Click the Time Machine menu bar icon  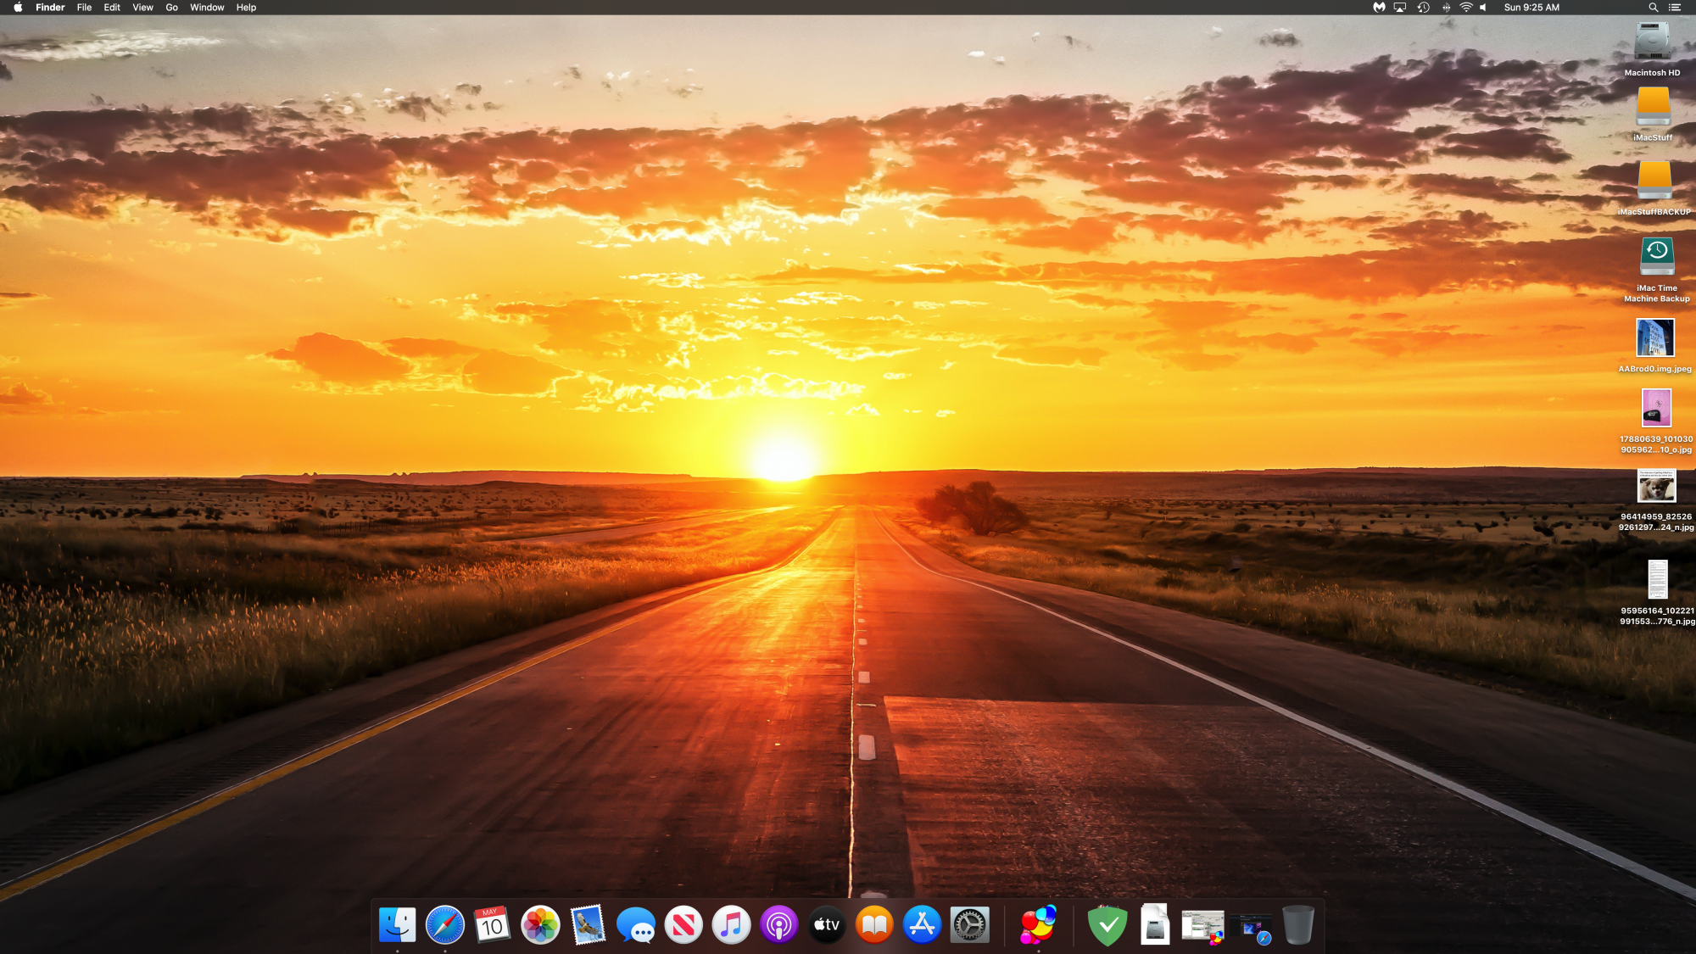tap(1423, 8)
